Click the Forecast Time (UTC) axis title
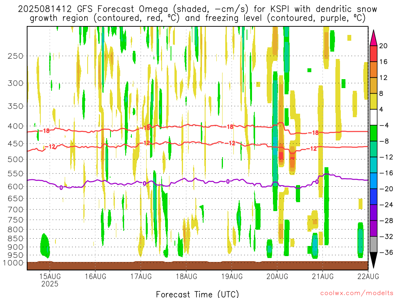 197,294
